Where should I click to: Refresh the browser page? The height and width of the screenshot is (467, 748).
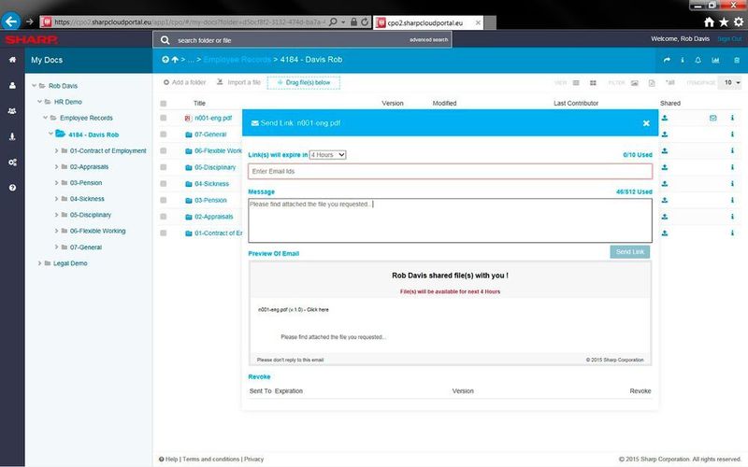(x=365, y=21)
